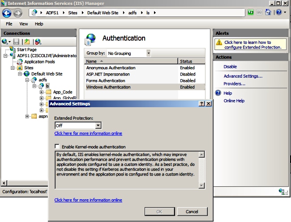
Task: Click the Advanced Settings dialog help button
Action: (201, 104)
